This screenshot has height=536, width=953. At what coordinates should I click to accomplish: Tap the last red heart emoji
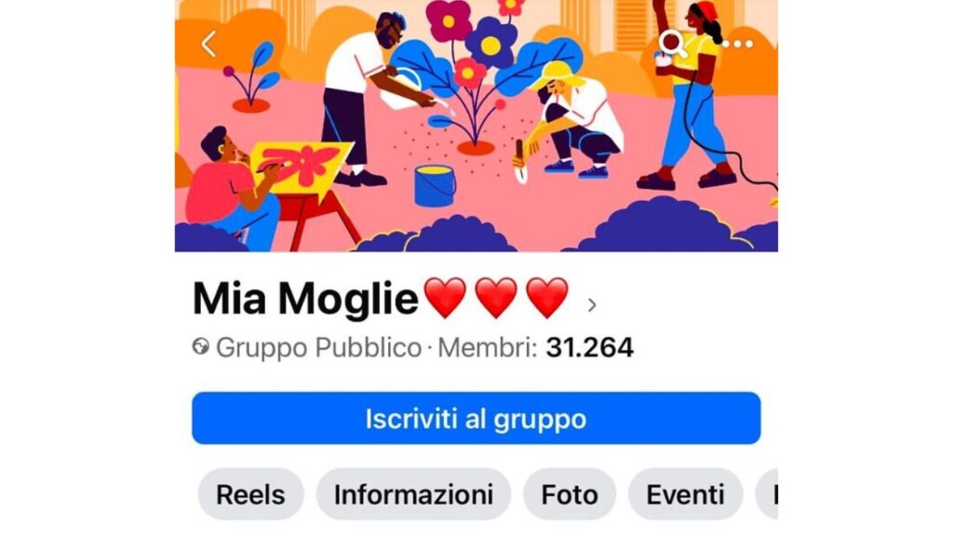click(547, 298)
